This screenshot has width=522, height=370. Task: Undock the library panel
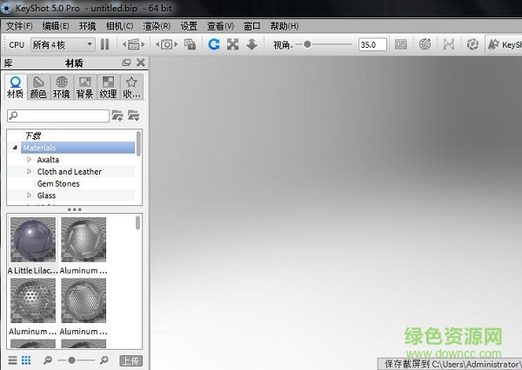[126, 63]
